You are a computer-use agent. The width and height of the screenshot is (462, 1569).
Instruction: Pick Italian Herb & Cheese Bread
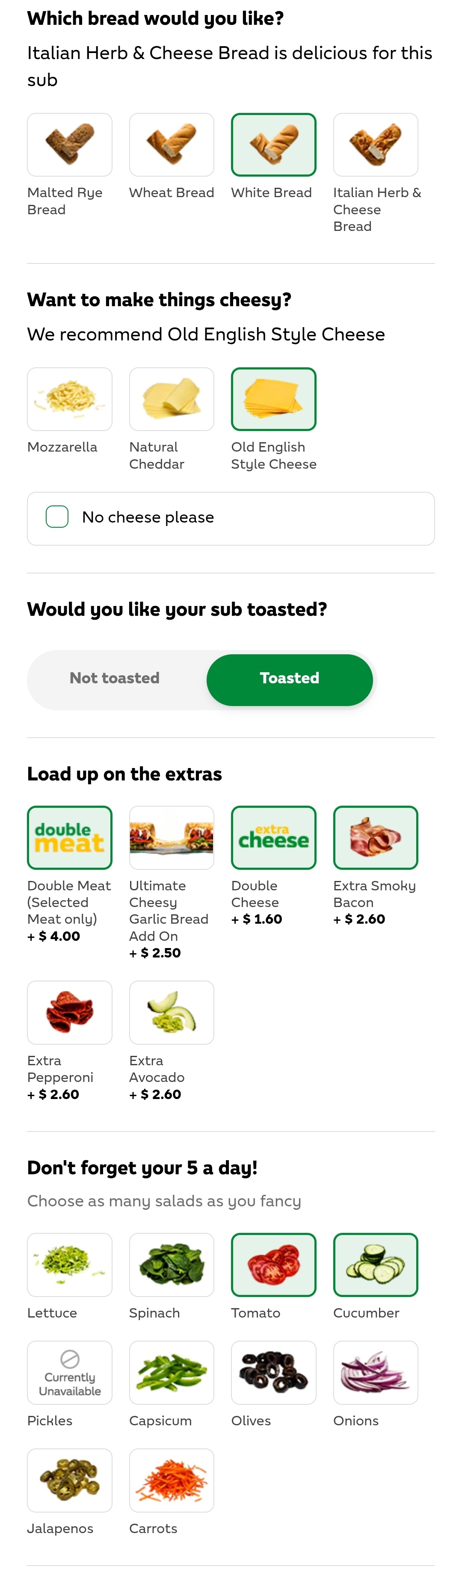coord(376,145)
